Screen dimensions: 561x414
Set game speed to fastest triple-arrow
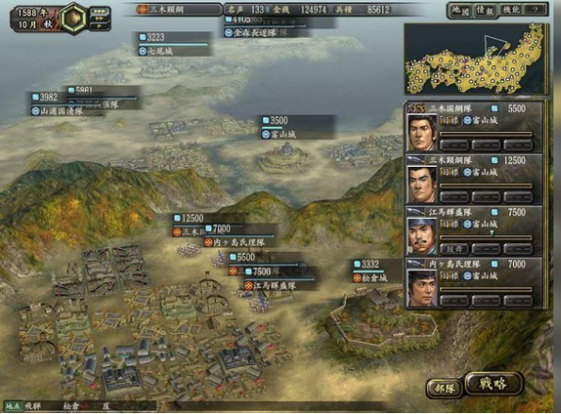(x=100, y=11)
